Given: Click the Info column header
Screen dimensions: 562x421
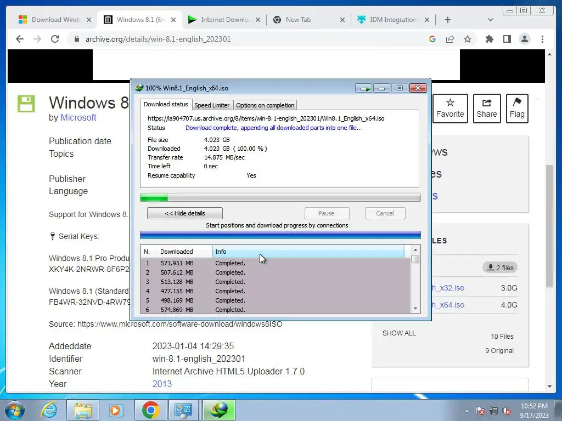Looking at the screenshot, I should click(308, 252).
